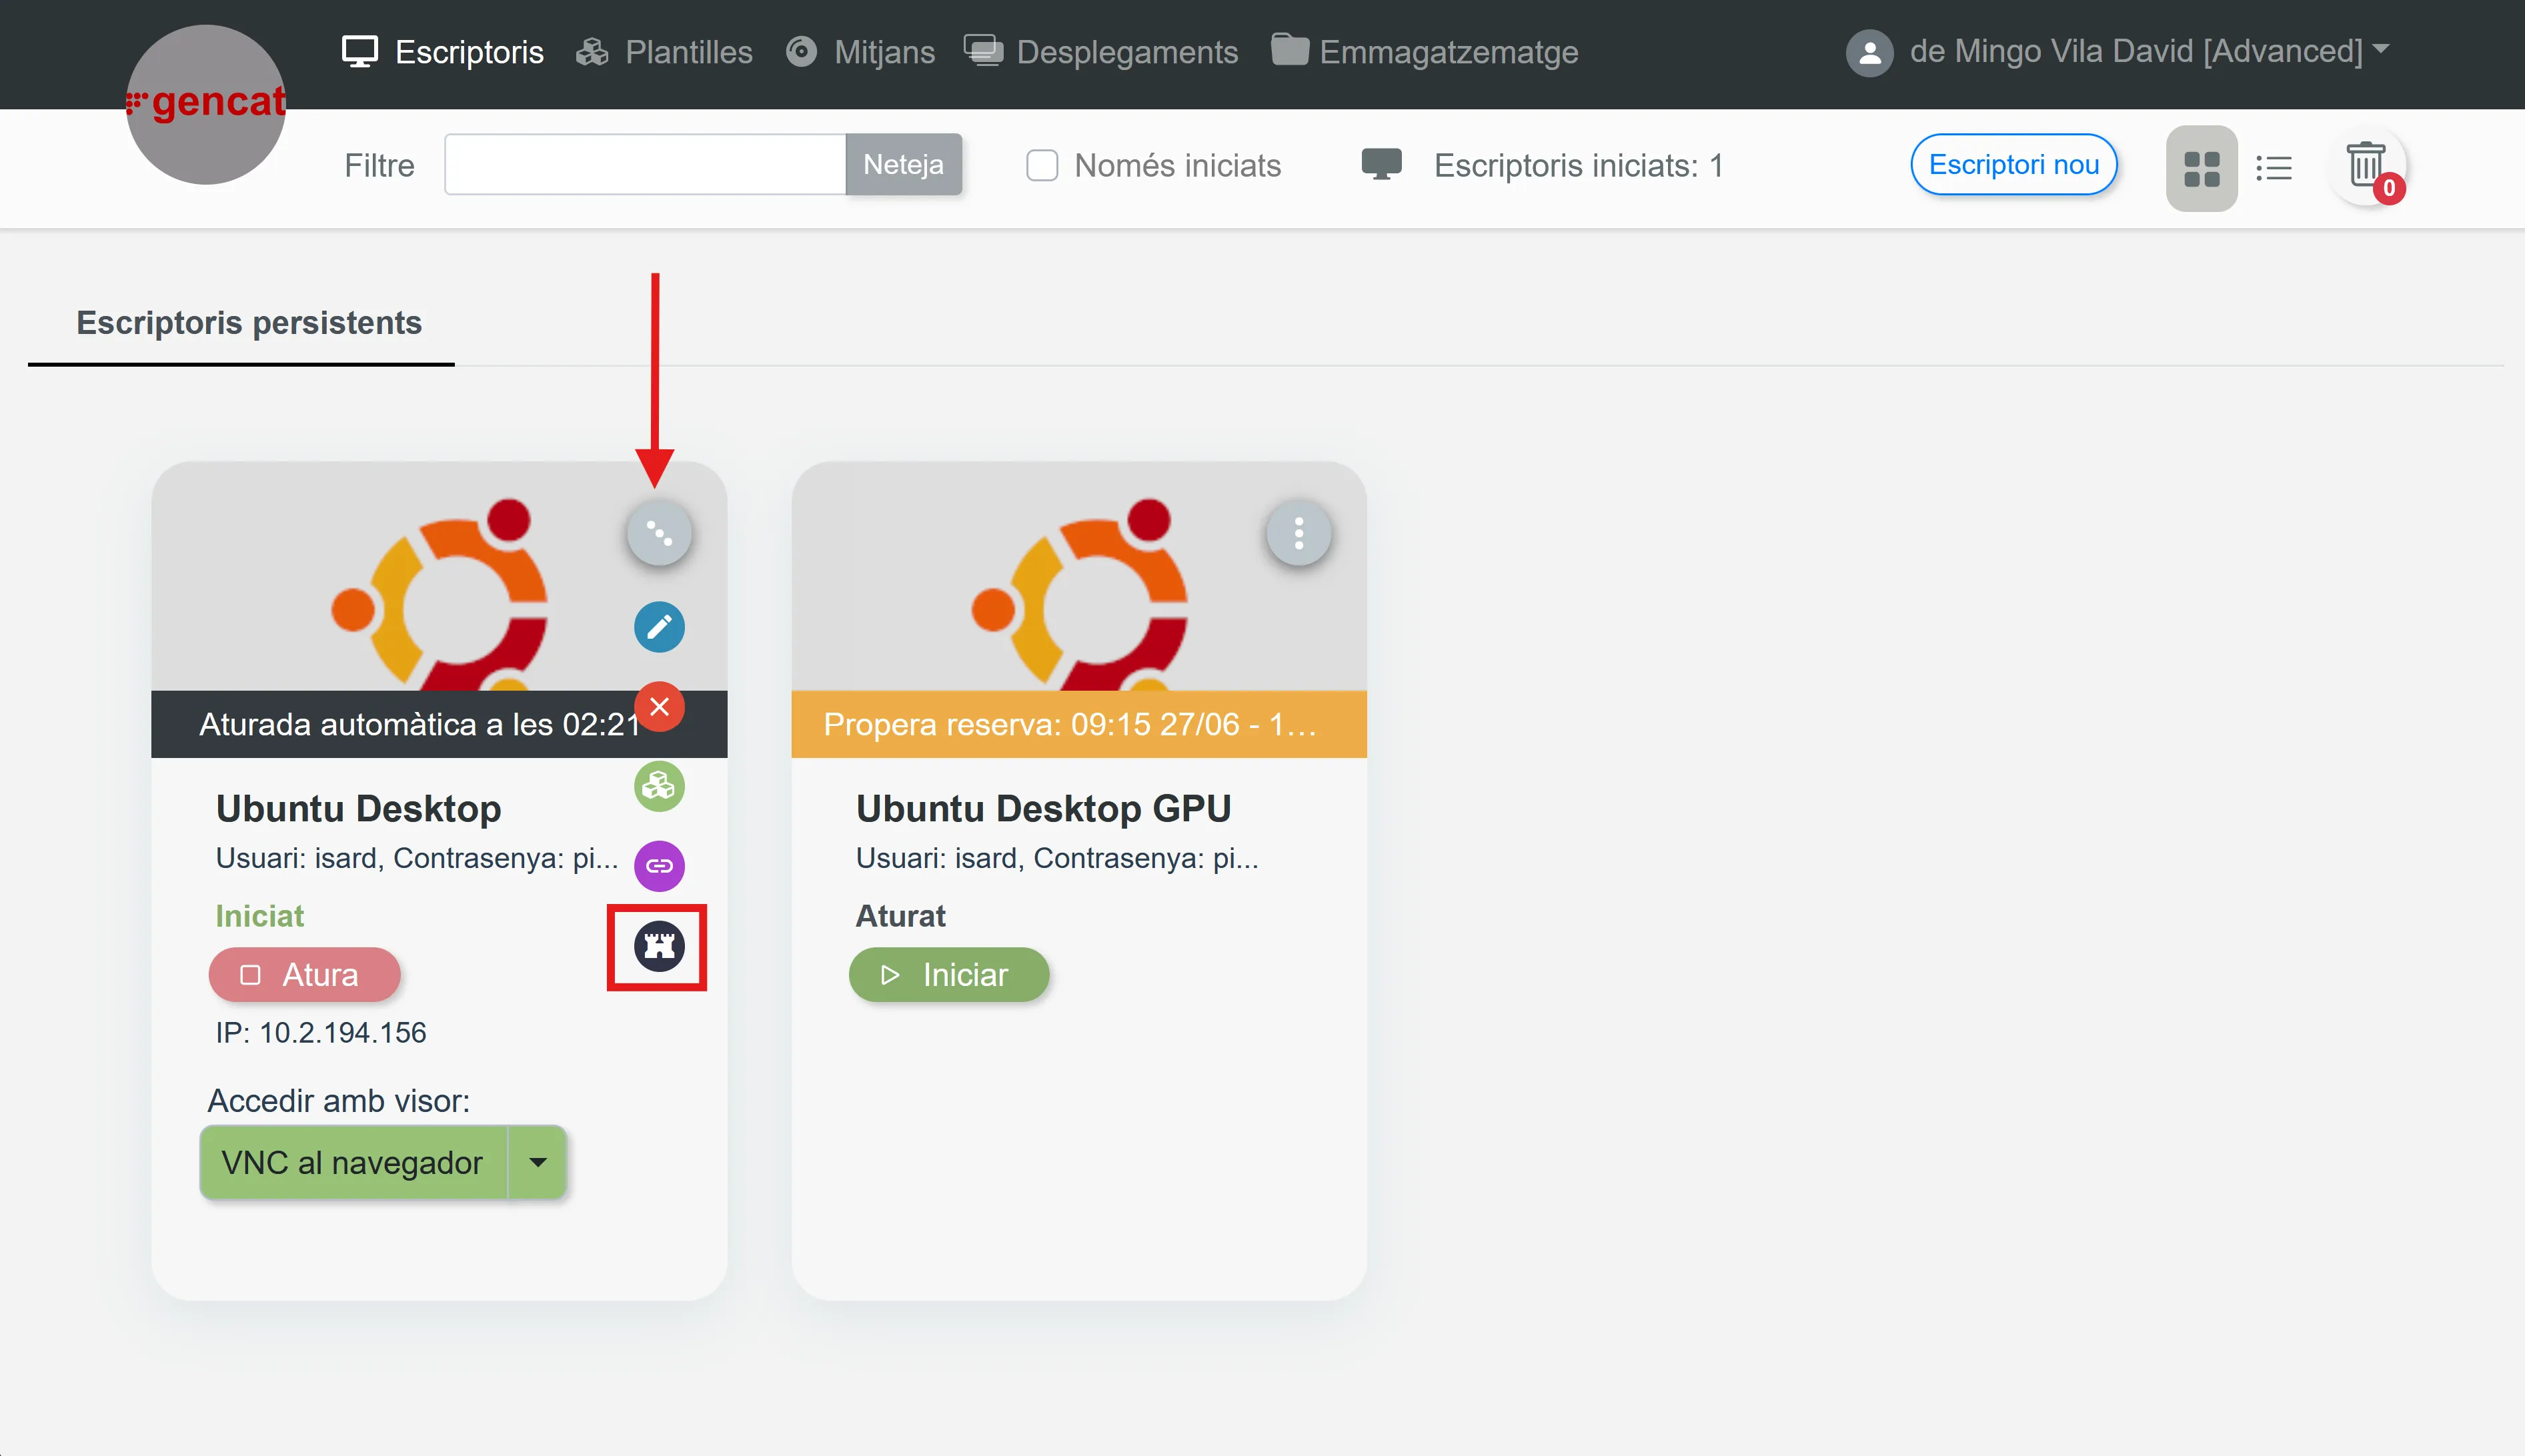
Task: Start Ubuntu Desktop GPU with Iniciar
Action: [x=948, y=974]
